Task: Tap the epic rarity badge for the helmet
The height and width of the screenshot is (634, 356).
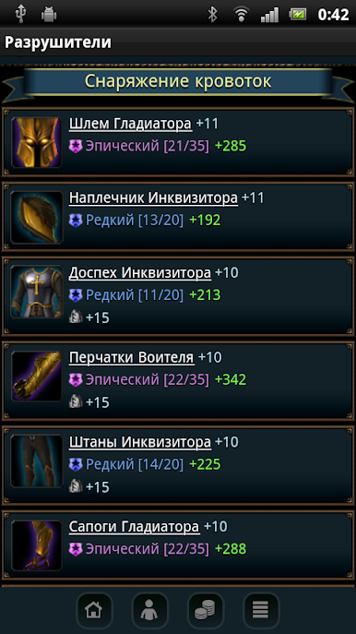Action: point(75,146)
